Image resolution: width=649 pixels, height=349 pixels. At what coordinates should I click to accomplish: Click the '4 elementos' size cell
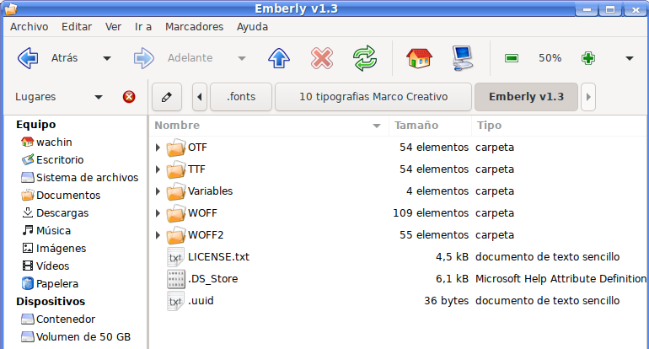(437, 191)
